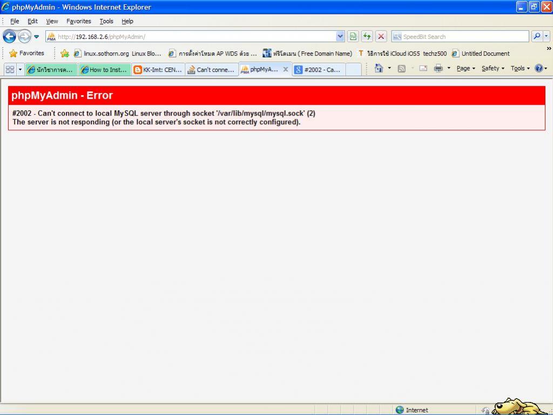
Task: Click "The server is not responding" line
Action: (156, 122)
